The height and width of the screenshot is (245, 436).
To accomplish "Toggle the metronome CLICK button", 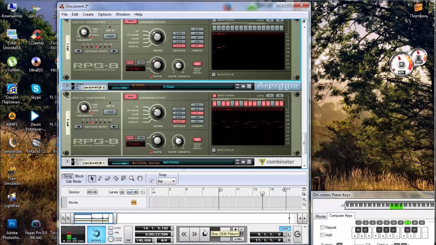I will pos(111,228).
